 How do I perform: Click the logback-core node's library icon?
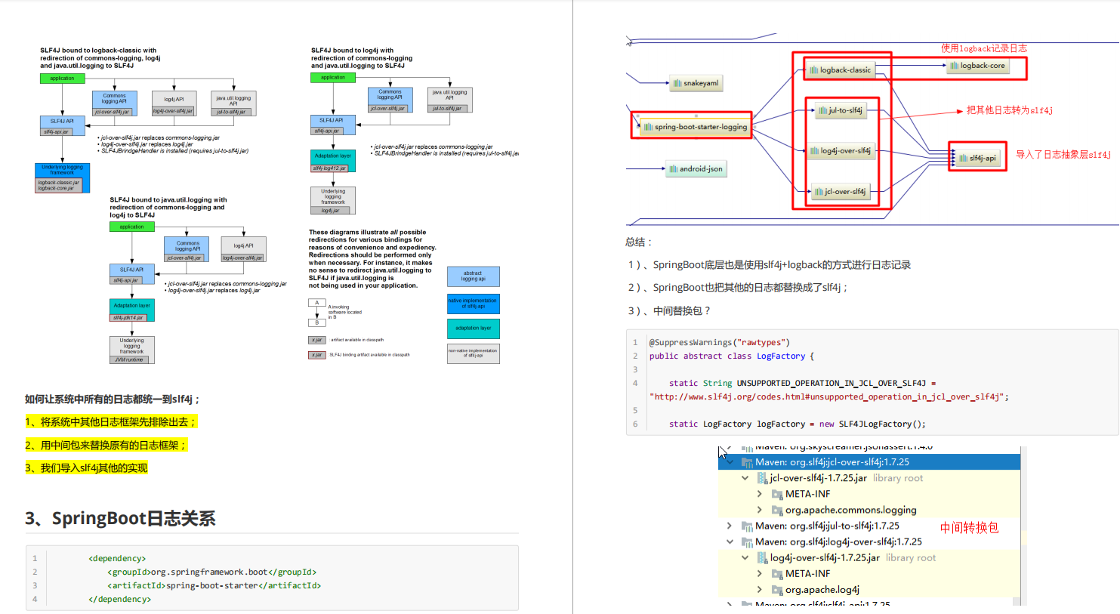(955, 66)
